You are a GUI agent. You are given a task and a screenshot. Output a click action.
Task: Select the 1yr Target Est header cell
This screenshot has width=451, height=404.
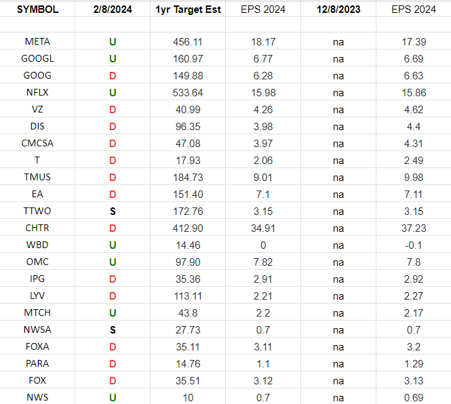point(188,9)
